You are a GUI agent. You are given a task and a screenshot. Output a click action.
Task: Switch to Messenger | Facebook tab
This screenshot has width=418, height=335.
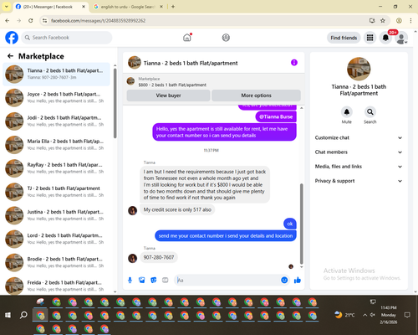tap(51, 7)
